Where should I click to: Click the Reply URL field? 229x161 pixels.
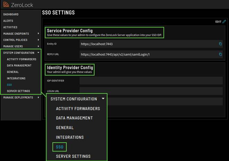click(151, 55)
